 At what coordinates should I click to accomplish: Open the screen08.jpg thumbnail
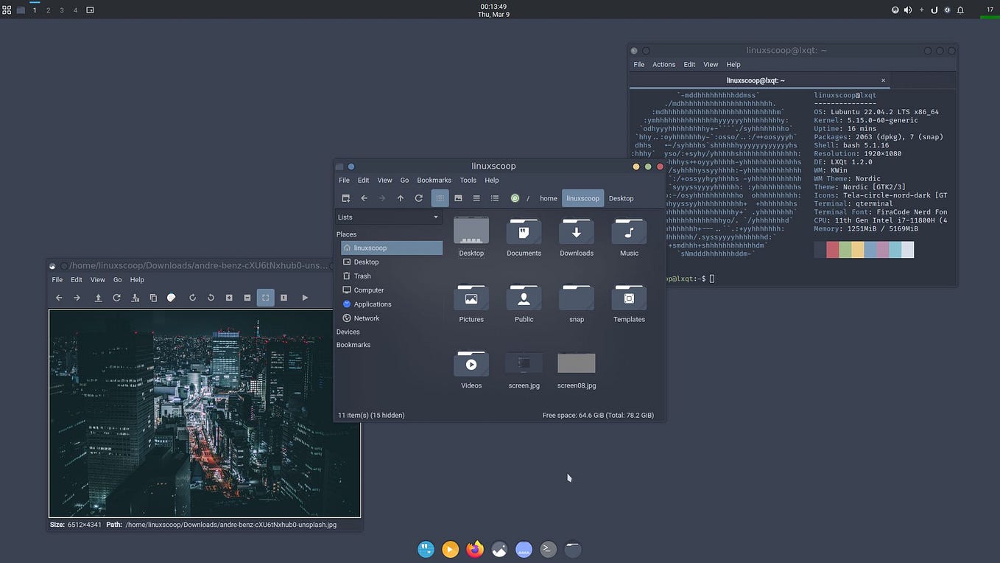(x=576, y=363)
